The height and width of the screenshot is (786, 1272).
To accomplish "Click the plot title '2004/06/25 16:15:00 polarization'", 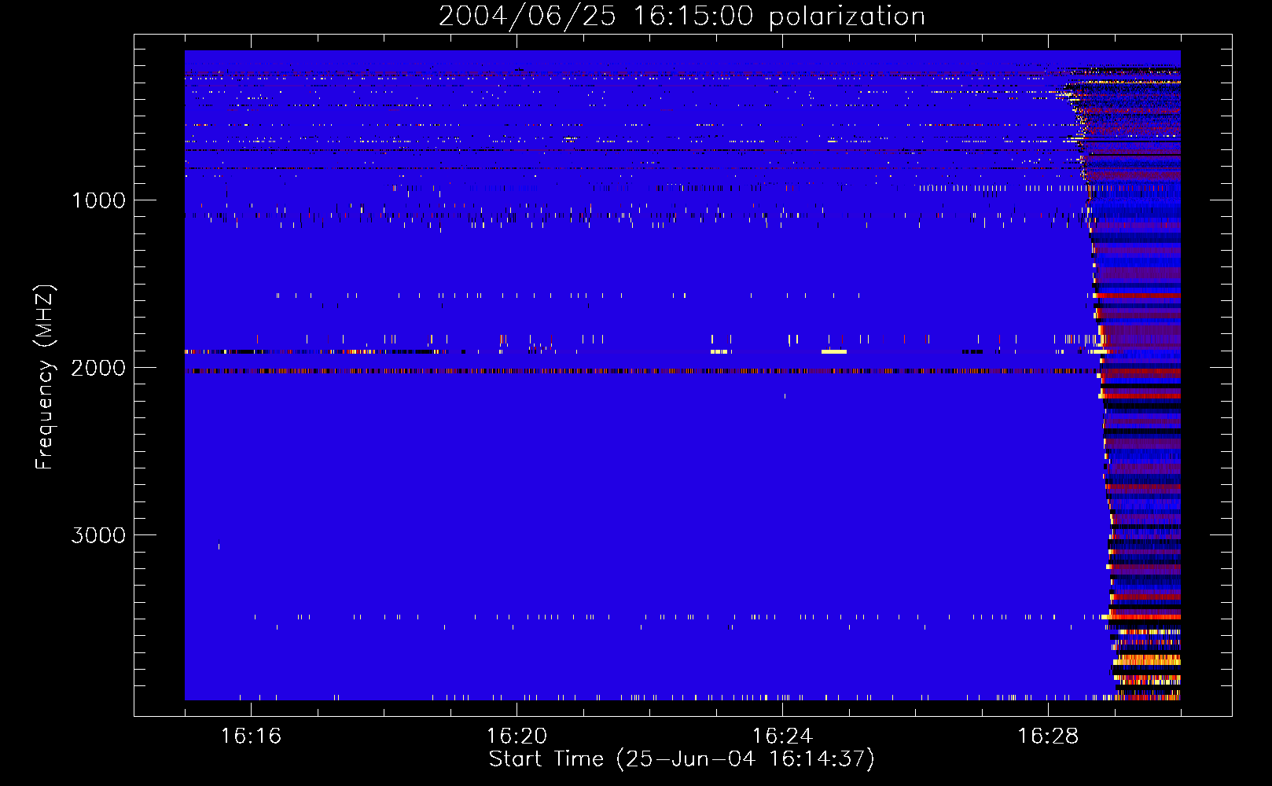I will click(x=682, y=16).
